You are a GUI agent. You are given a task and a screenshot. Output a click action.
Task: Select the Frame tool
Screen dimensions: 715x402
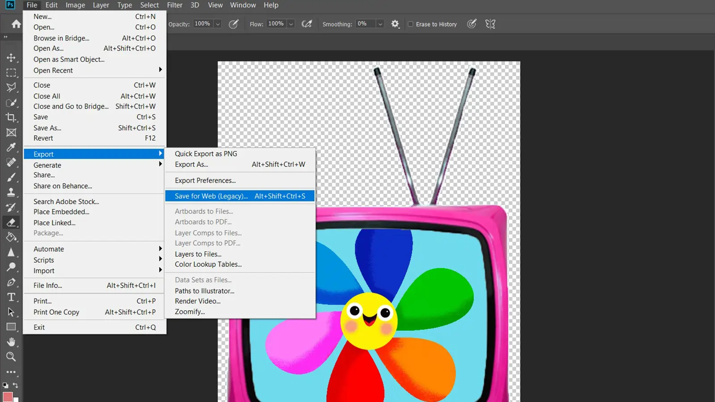[x=11, y=133]
